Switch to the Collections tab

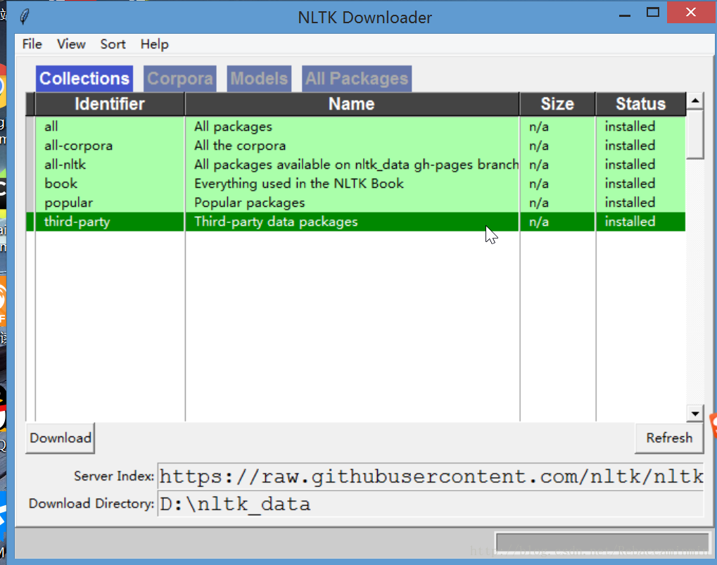pyautogui.click(x=84, y=79)
